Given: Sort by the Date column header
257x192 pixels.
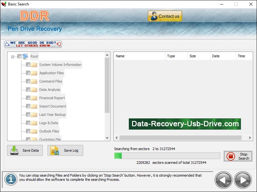Looking at the screenshot, I should click(223, 56).
